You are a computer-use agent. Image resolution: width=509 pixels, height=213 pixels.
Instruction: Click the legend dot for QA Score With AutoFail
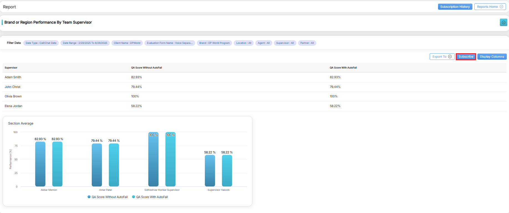pyautogui.click(x=134, y=197)
